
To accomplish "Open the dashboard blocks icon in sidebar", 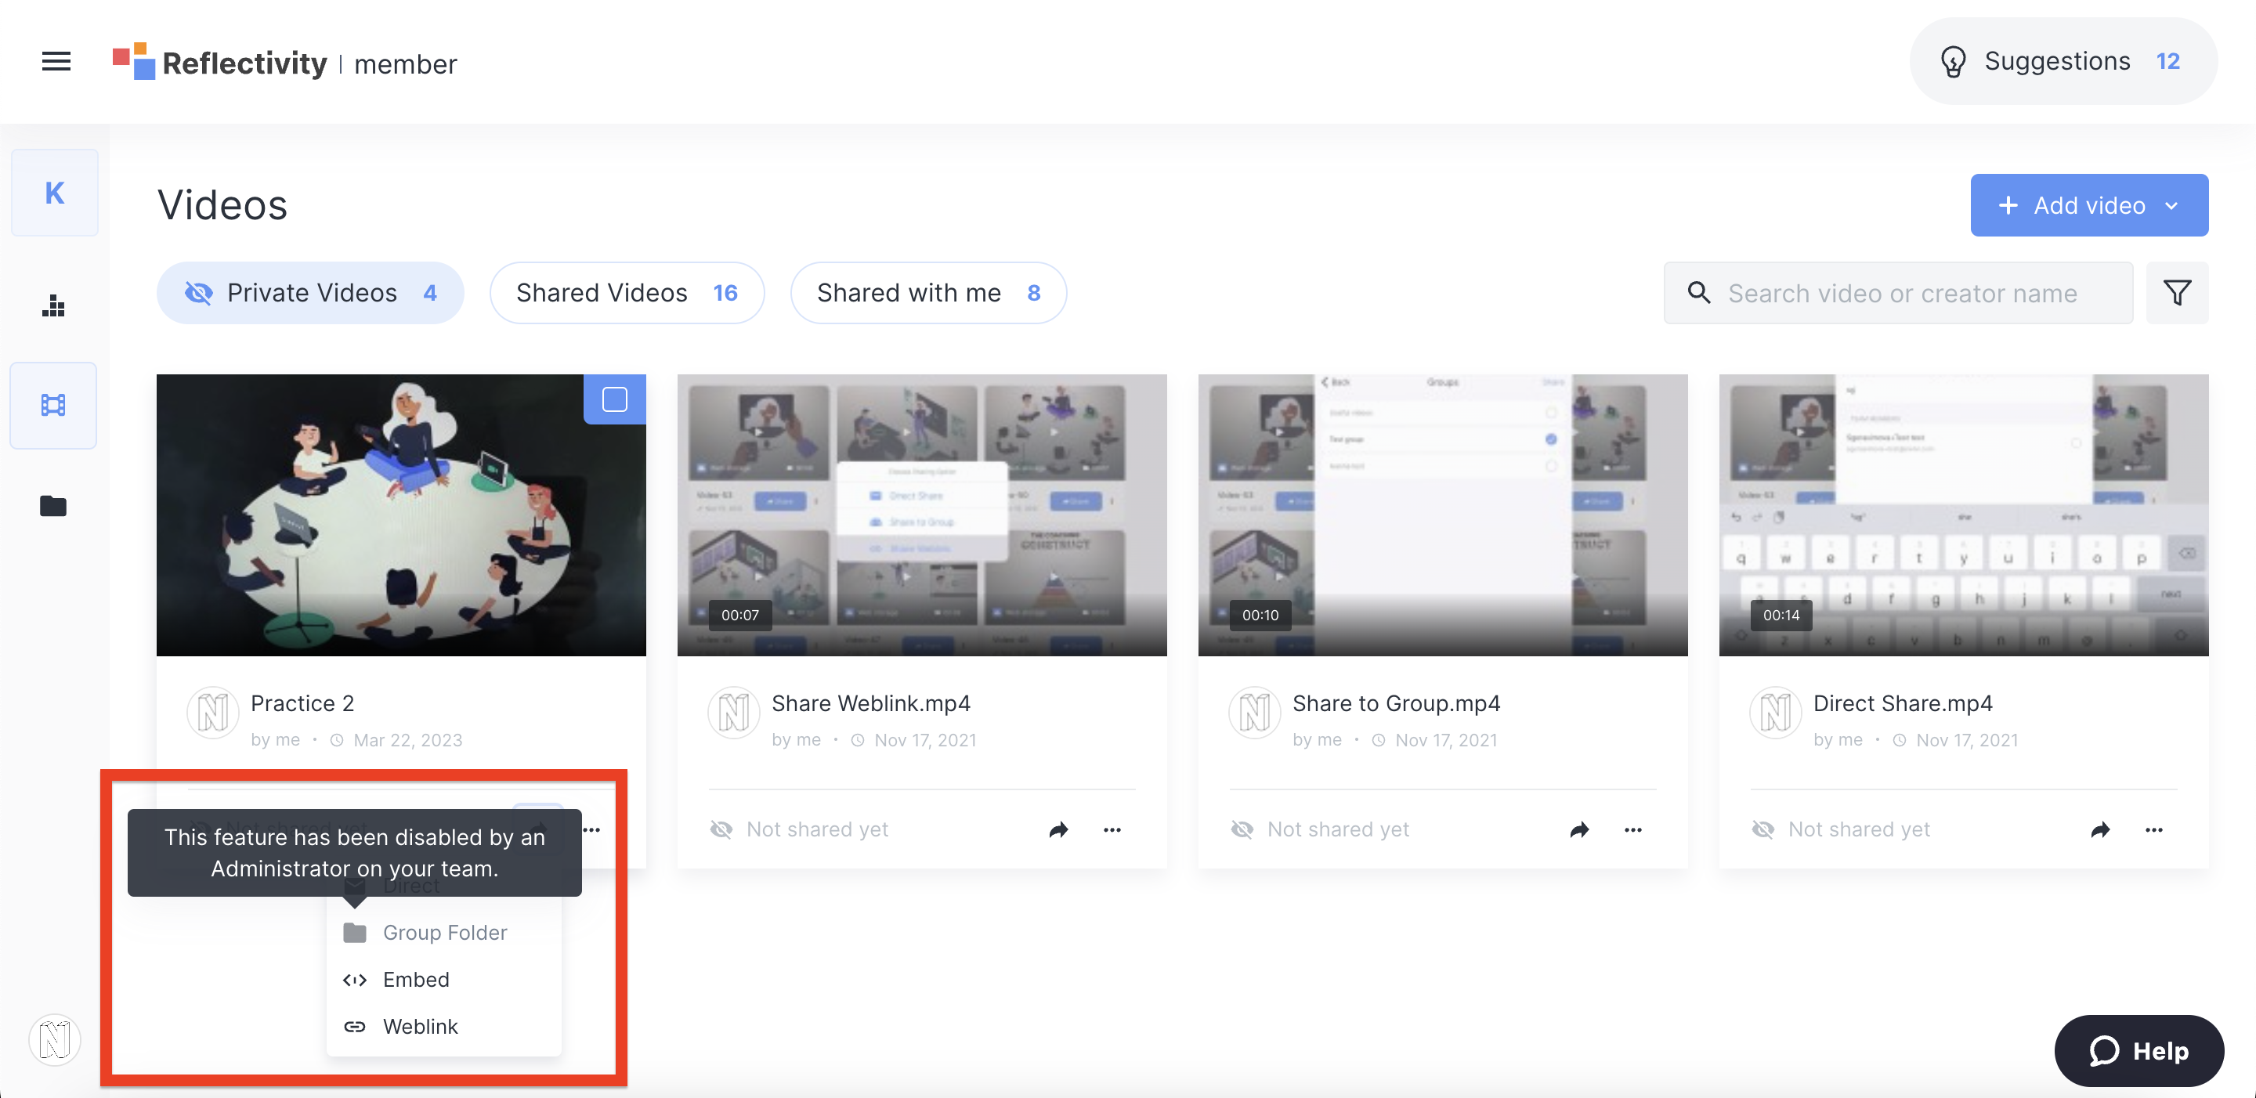I will tap(53, 305).
